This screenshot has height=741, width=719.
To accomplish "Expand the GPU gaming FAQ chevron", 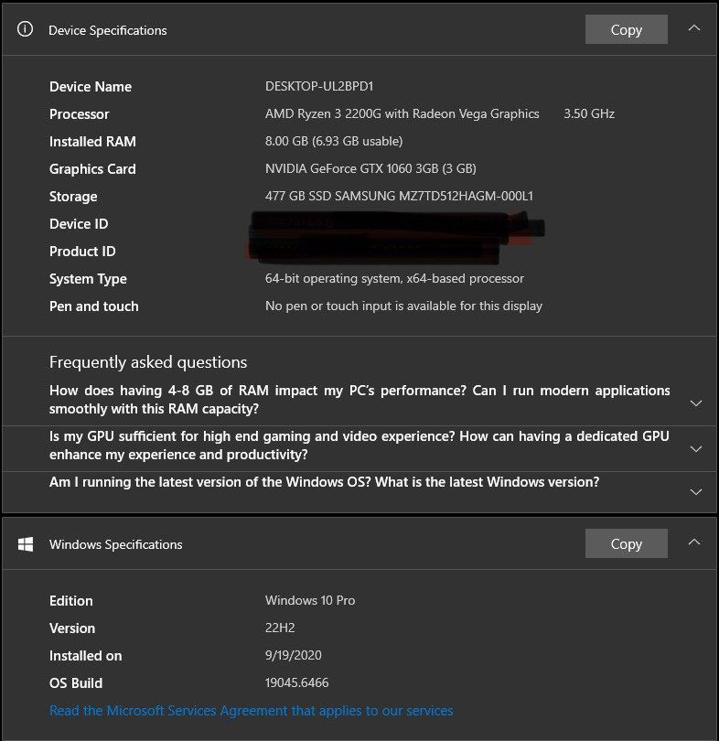I will [x=696, y=449].
